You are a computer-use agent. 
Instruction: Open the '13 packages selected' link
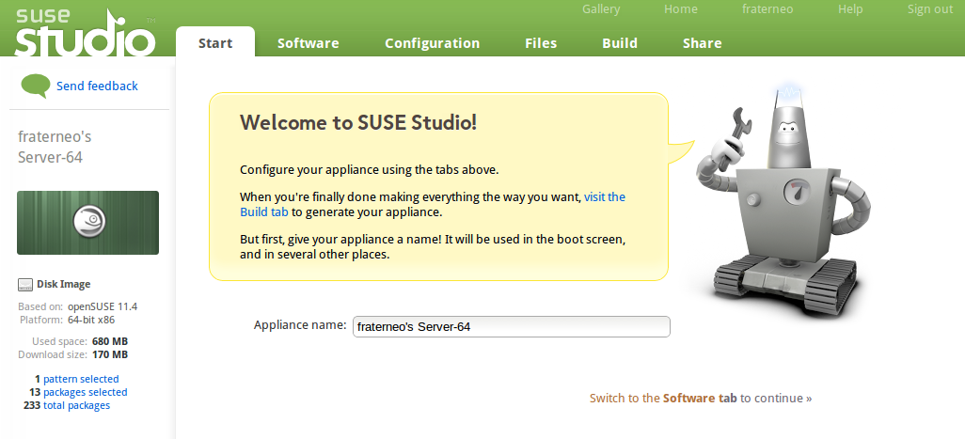(x=78, y=392)
